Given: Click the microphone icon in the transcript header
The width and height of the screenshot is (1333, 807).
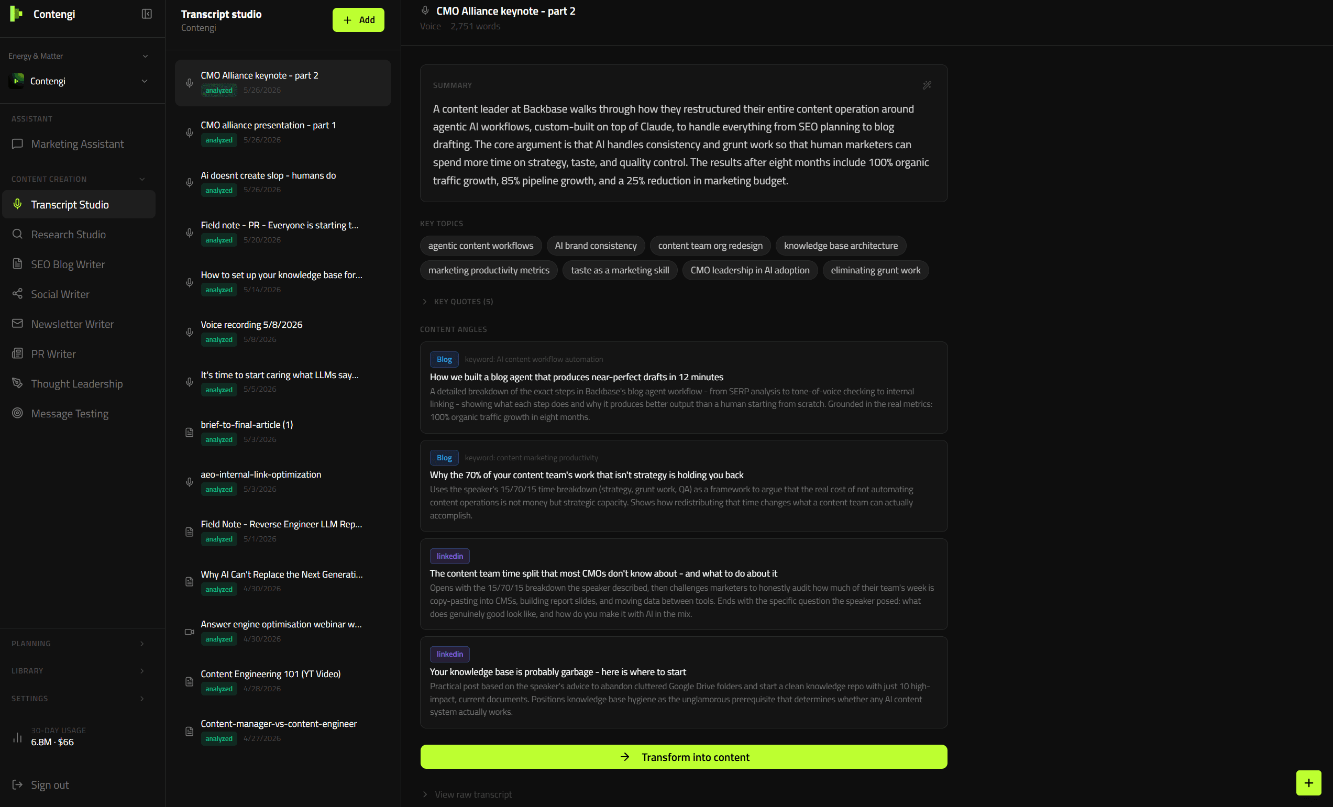Looking at the screenshot, I should (x=425, y=11).
